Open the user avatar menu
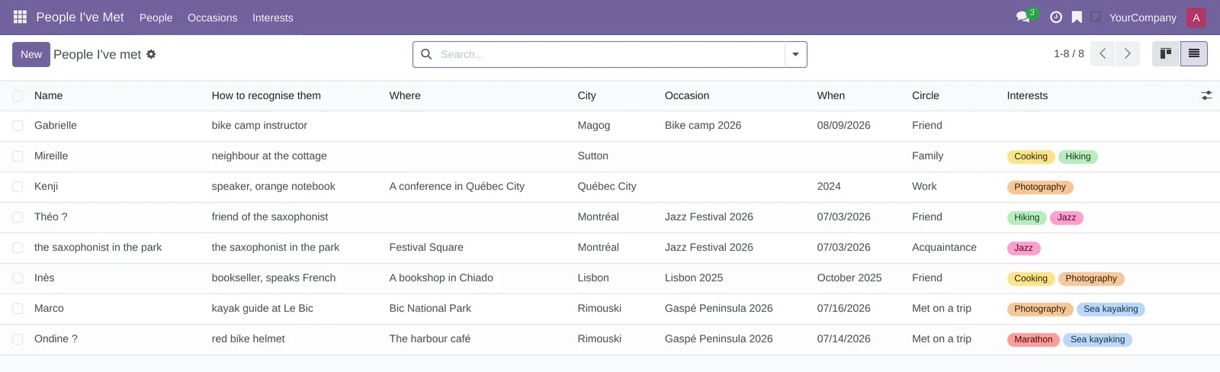This screenshot has width=1220, height=372. point(1196,18)
